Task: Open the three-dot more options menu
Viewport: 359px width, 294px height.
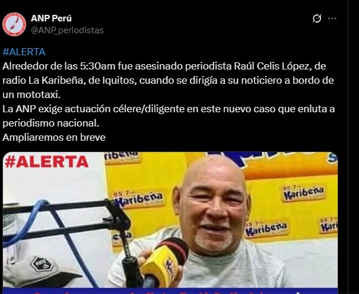Action: (x=332, y=18)
